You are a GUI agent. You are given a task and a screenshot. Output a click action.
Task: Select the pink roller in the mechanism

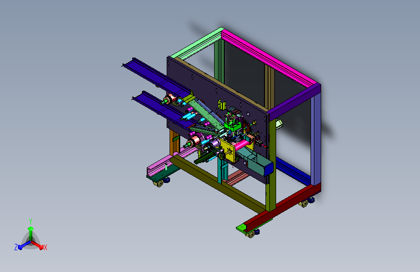click(x=242, y=145)
